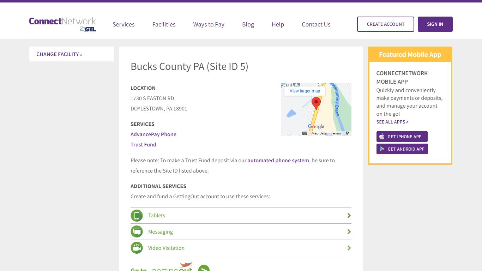Open the Trust Fund link
This screenshot has width=482, height=271.
(143, 145)
